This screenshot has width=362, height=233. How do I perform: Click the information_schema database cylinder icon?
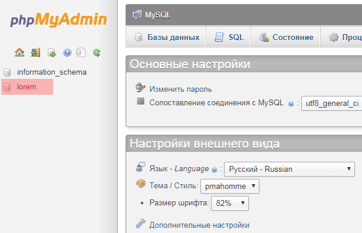pos(7,72)
